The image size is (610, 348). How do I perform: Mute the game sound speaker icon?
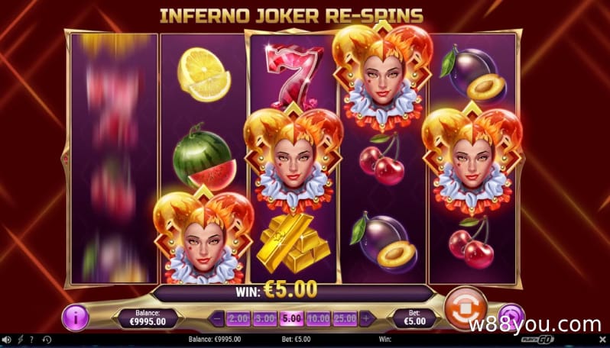(7, 340)
